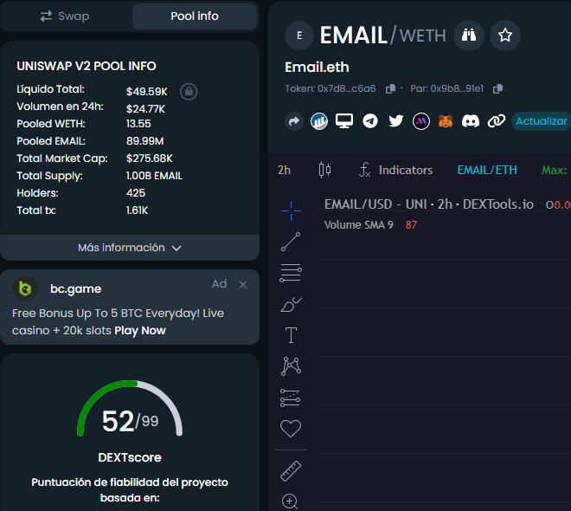
Task: Select the ruler measure tool
Action: pyautogui.click(x=291, y=471)
